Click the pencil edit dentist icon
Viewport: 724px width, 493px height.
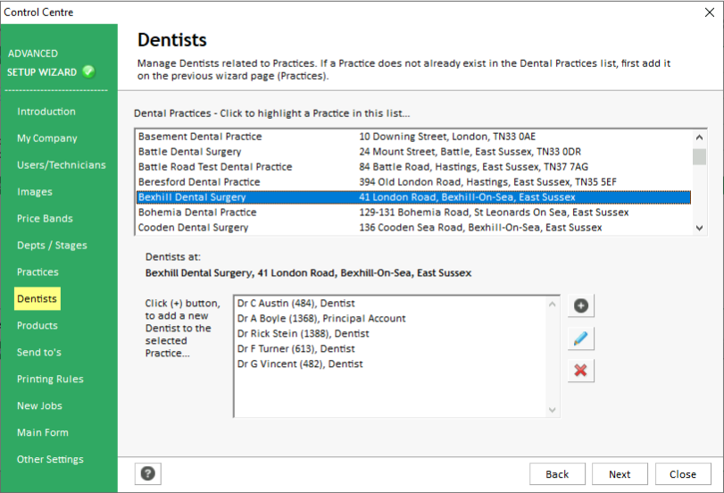580,338
